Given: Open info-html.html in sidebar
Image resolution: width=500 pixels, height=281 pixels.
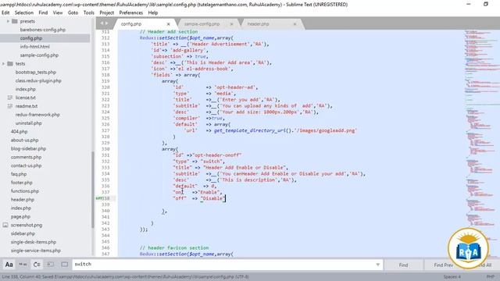Looking at the screenshot, I should pyautogui.click(x=34, y=47).
